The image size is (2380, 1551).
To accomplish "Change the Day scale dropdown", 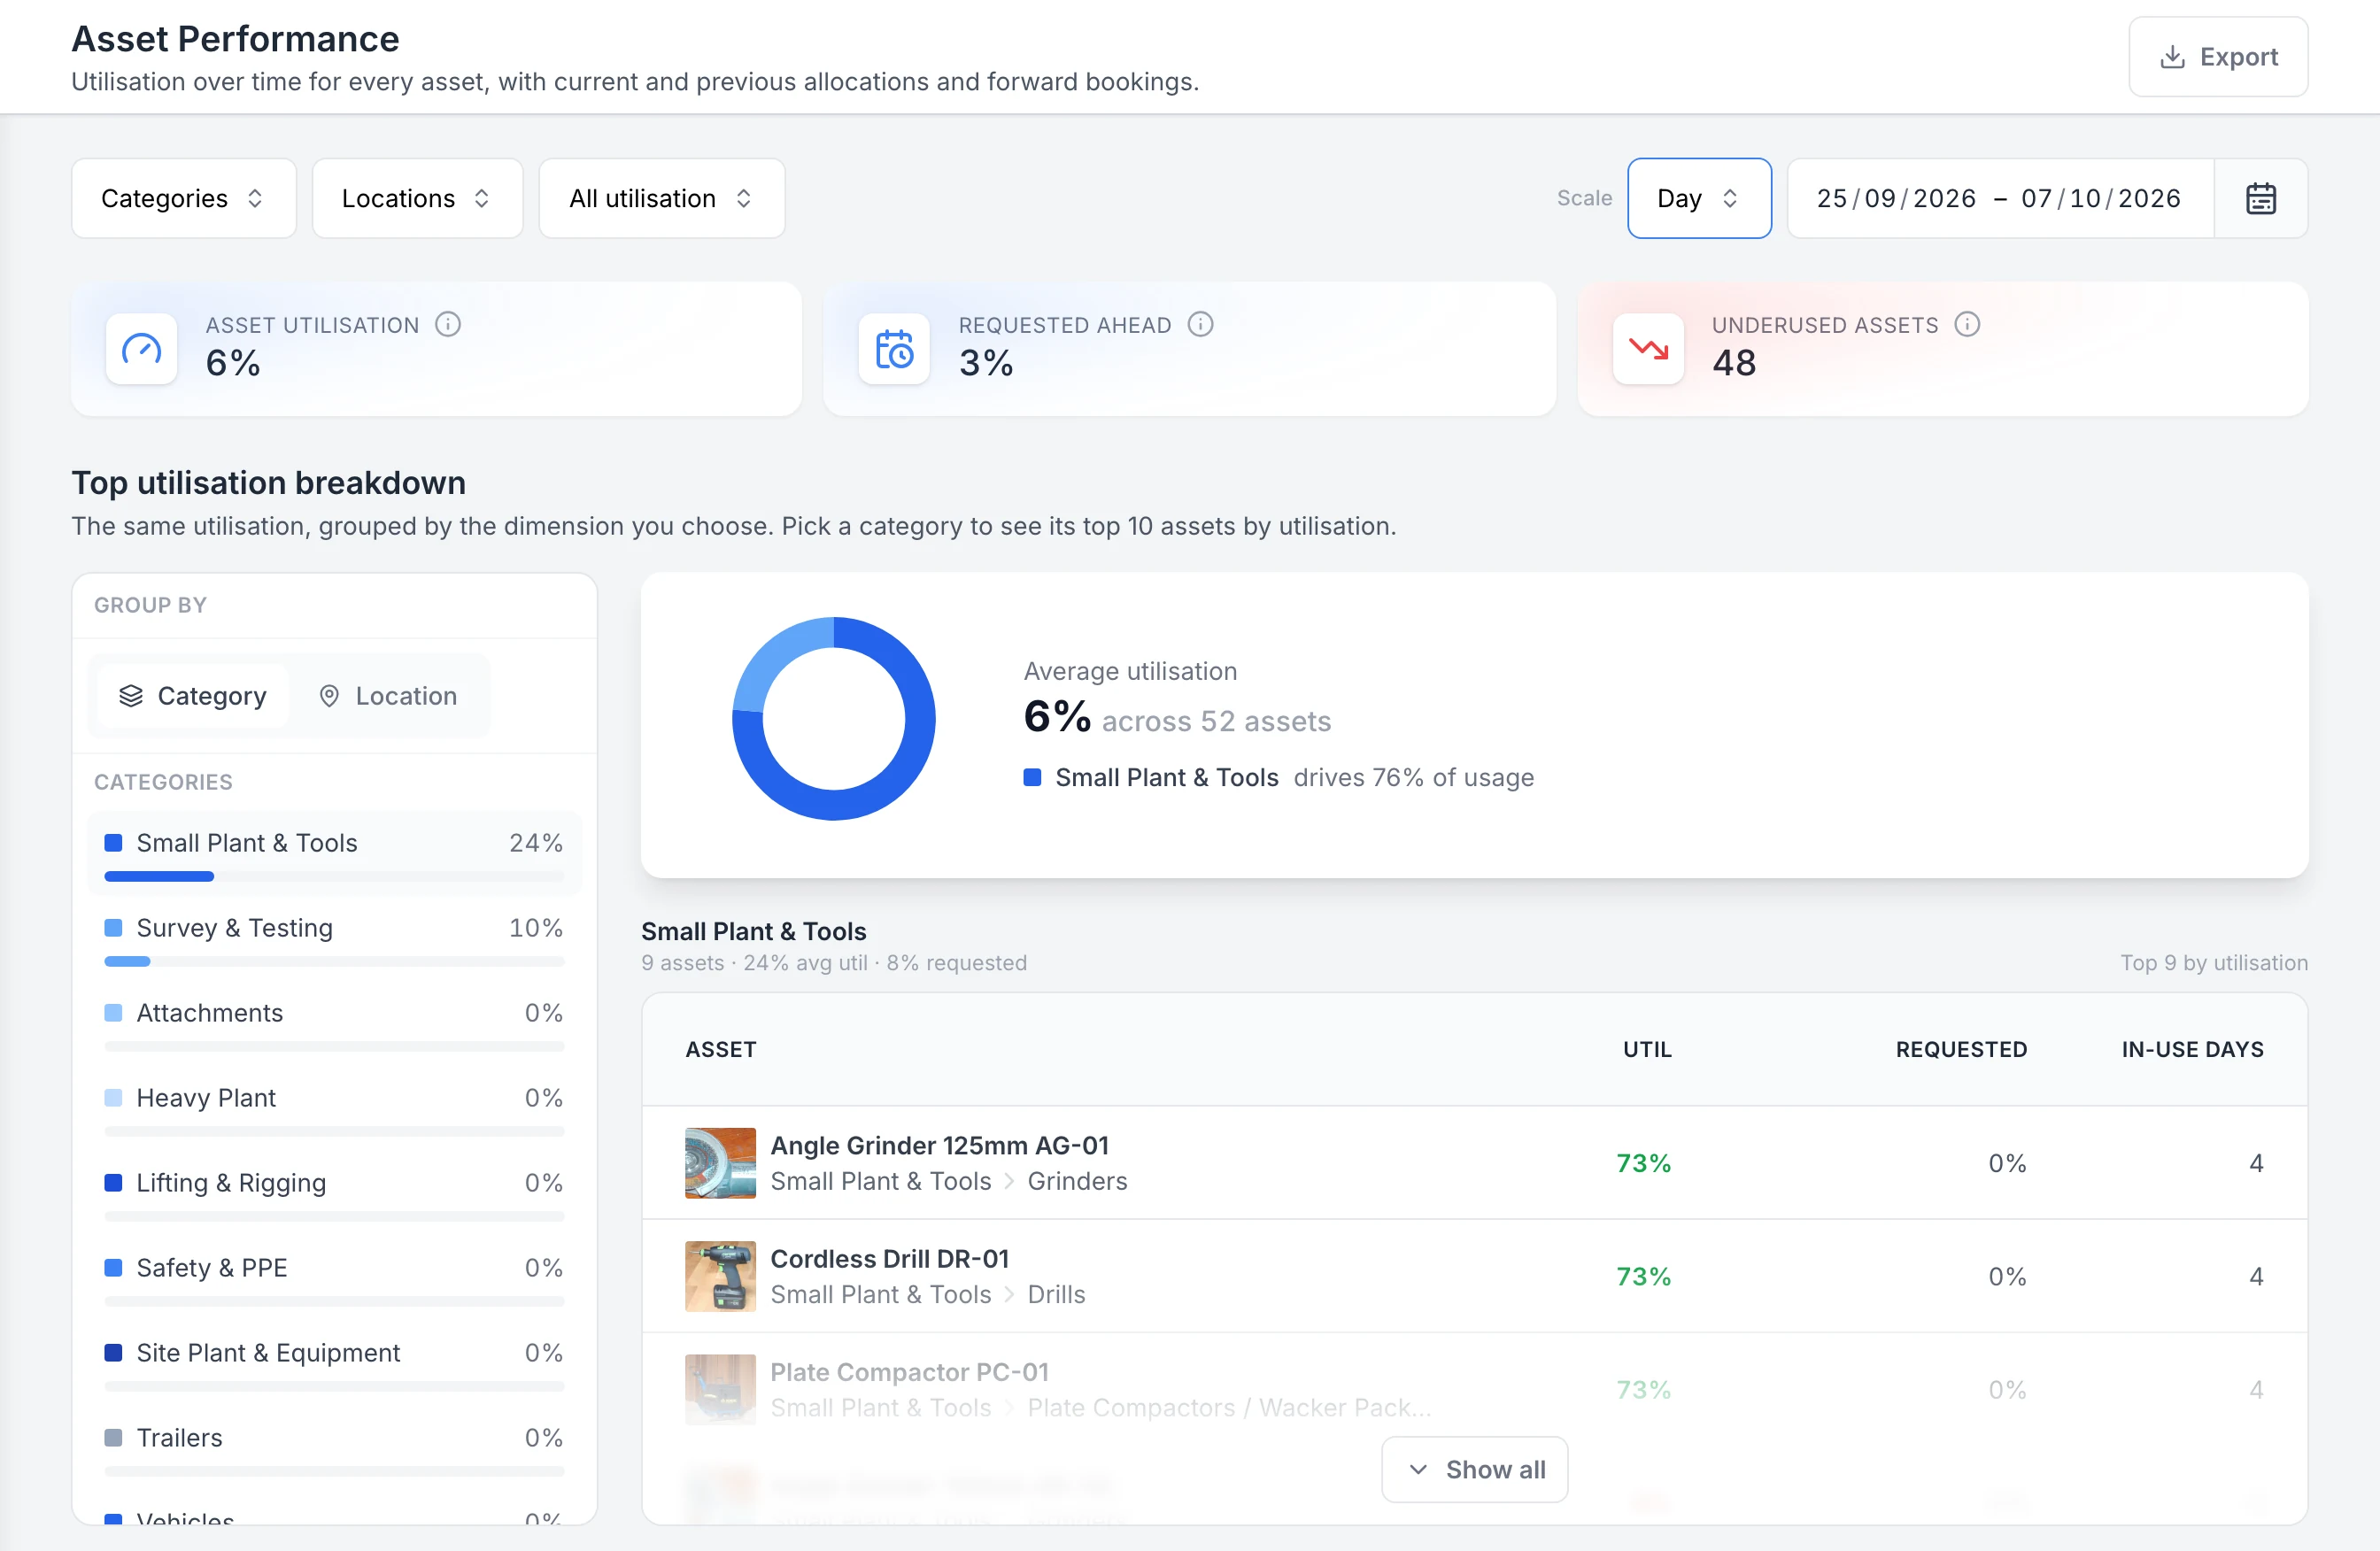I will [x=1699, y=198].
